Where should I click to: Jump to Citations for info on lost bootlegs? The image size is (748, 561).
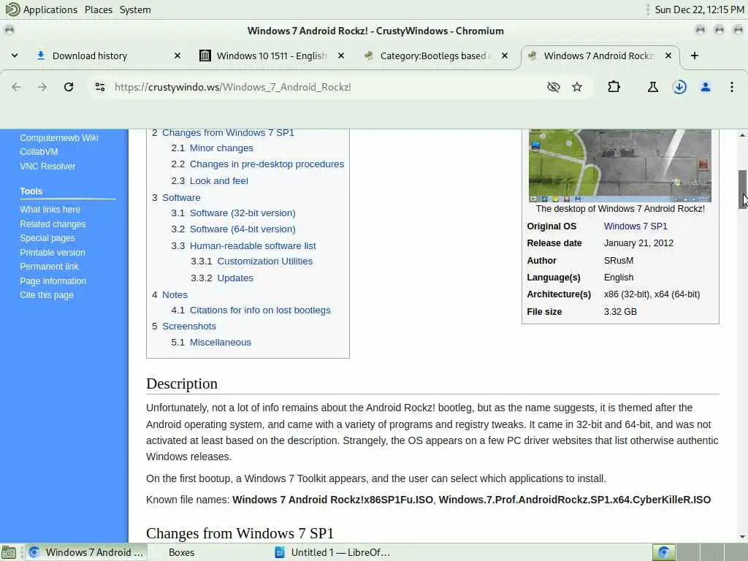coord(260,310)
